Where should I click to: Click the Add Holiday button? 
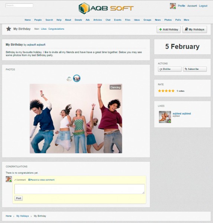[168, 29]
